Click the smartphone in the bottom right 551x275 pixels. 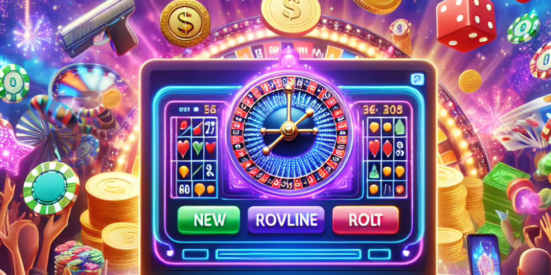484,254
